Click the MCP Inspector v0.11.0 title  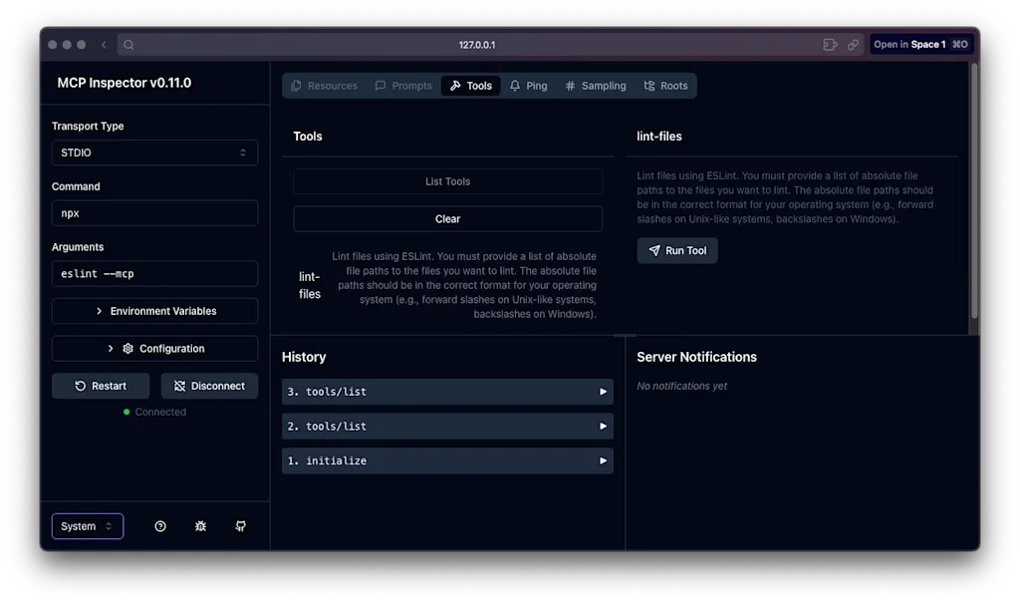125,84
